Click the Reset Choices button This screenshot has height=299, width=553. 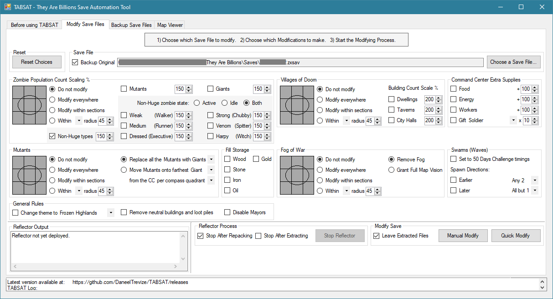pos(36,62)
